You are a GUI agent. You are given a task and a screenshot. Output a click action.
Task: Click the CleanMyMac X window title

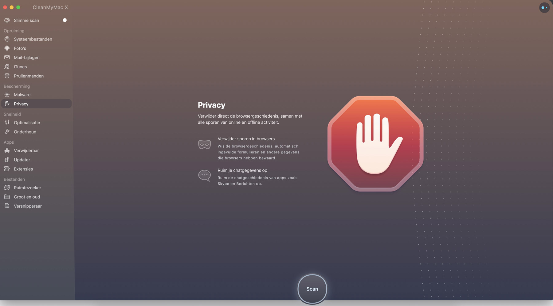coord(50,7)
